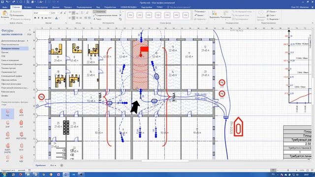Collapse the Фигуры shapes pane arrow
This screenshot has height=177, width=315.
(30, 30)
